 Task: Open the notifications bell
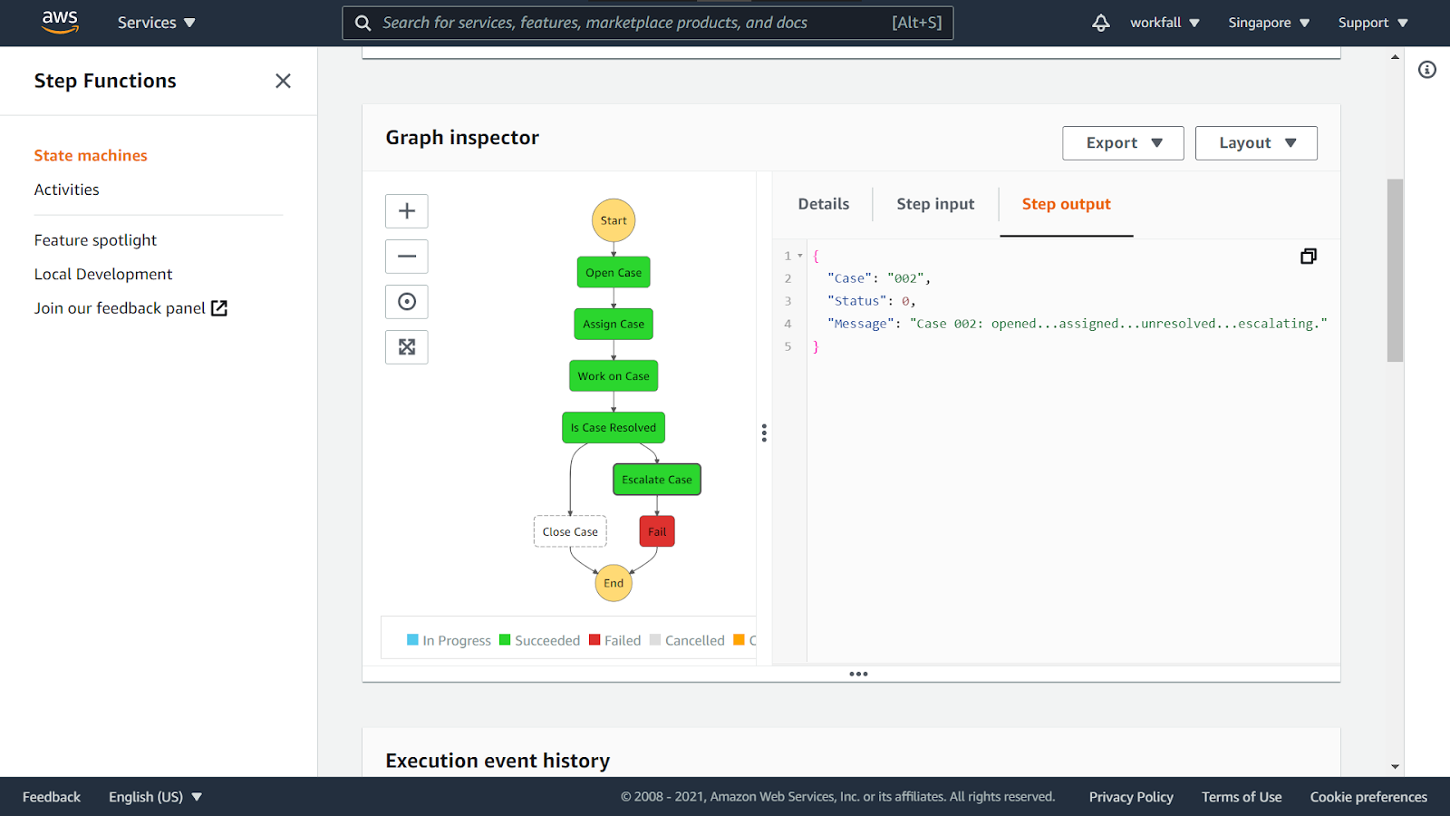point(1100,23)
